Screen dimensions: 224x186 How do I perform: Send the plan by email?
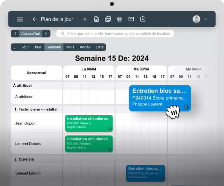[x=131, y=19]
